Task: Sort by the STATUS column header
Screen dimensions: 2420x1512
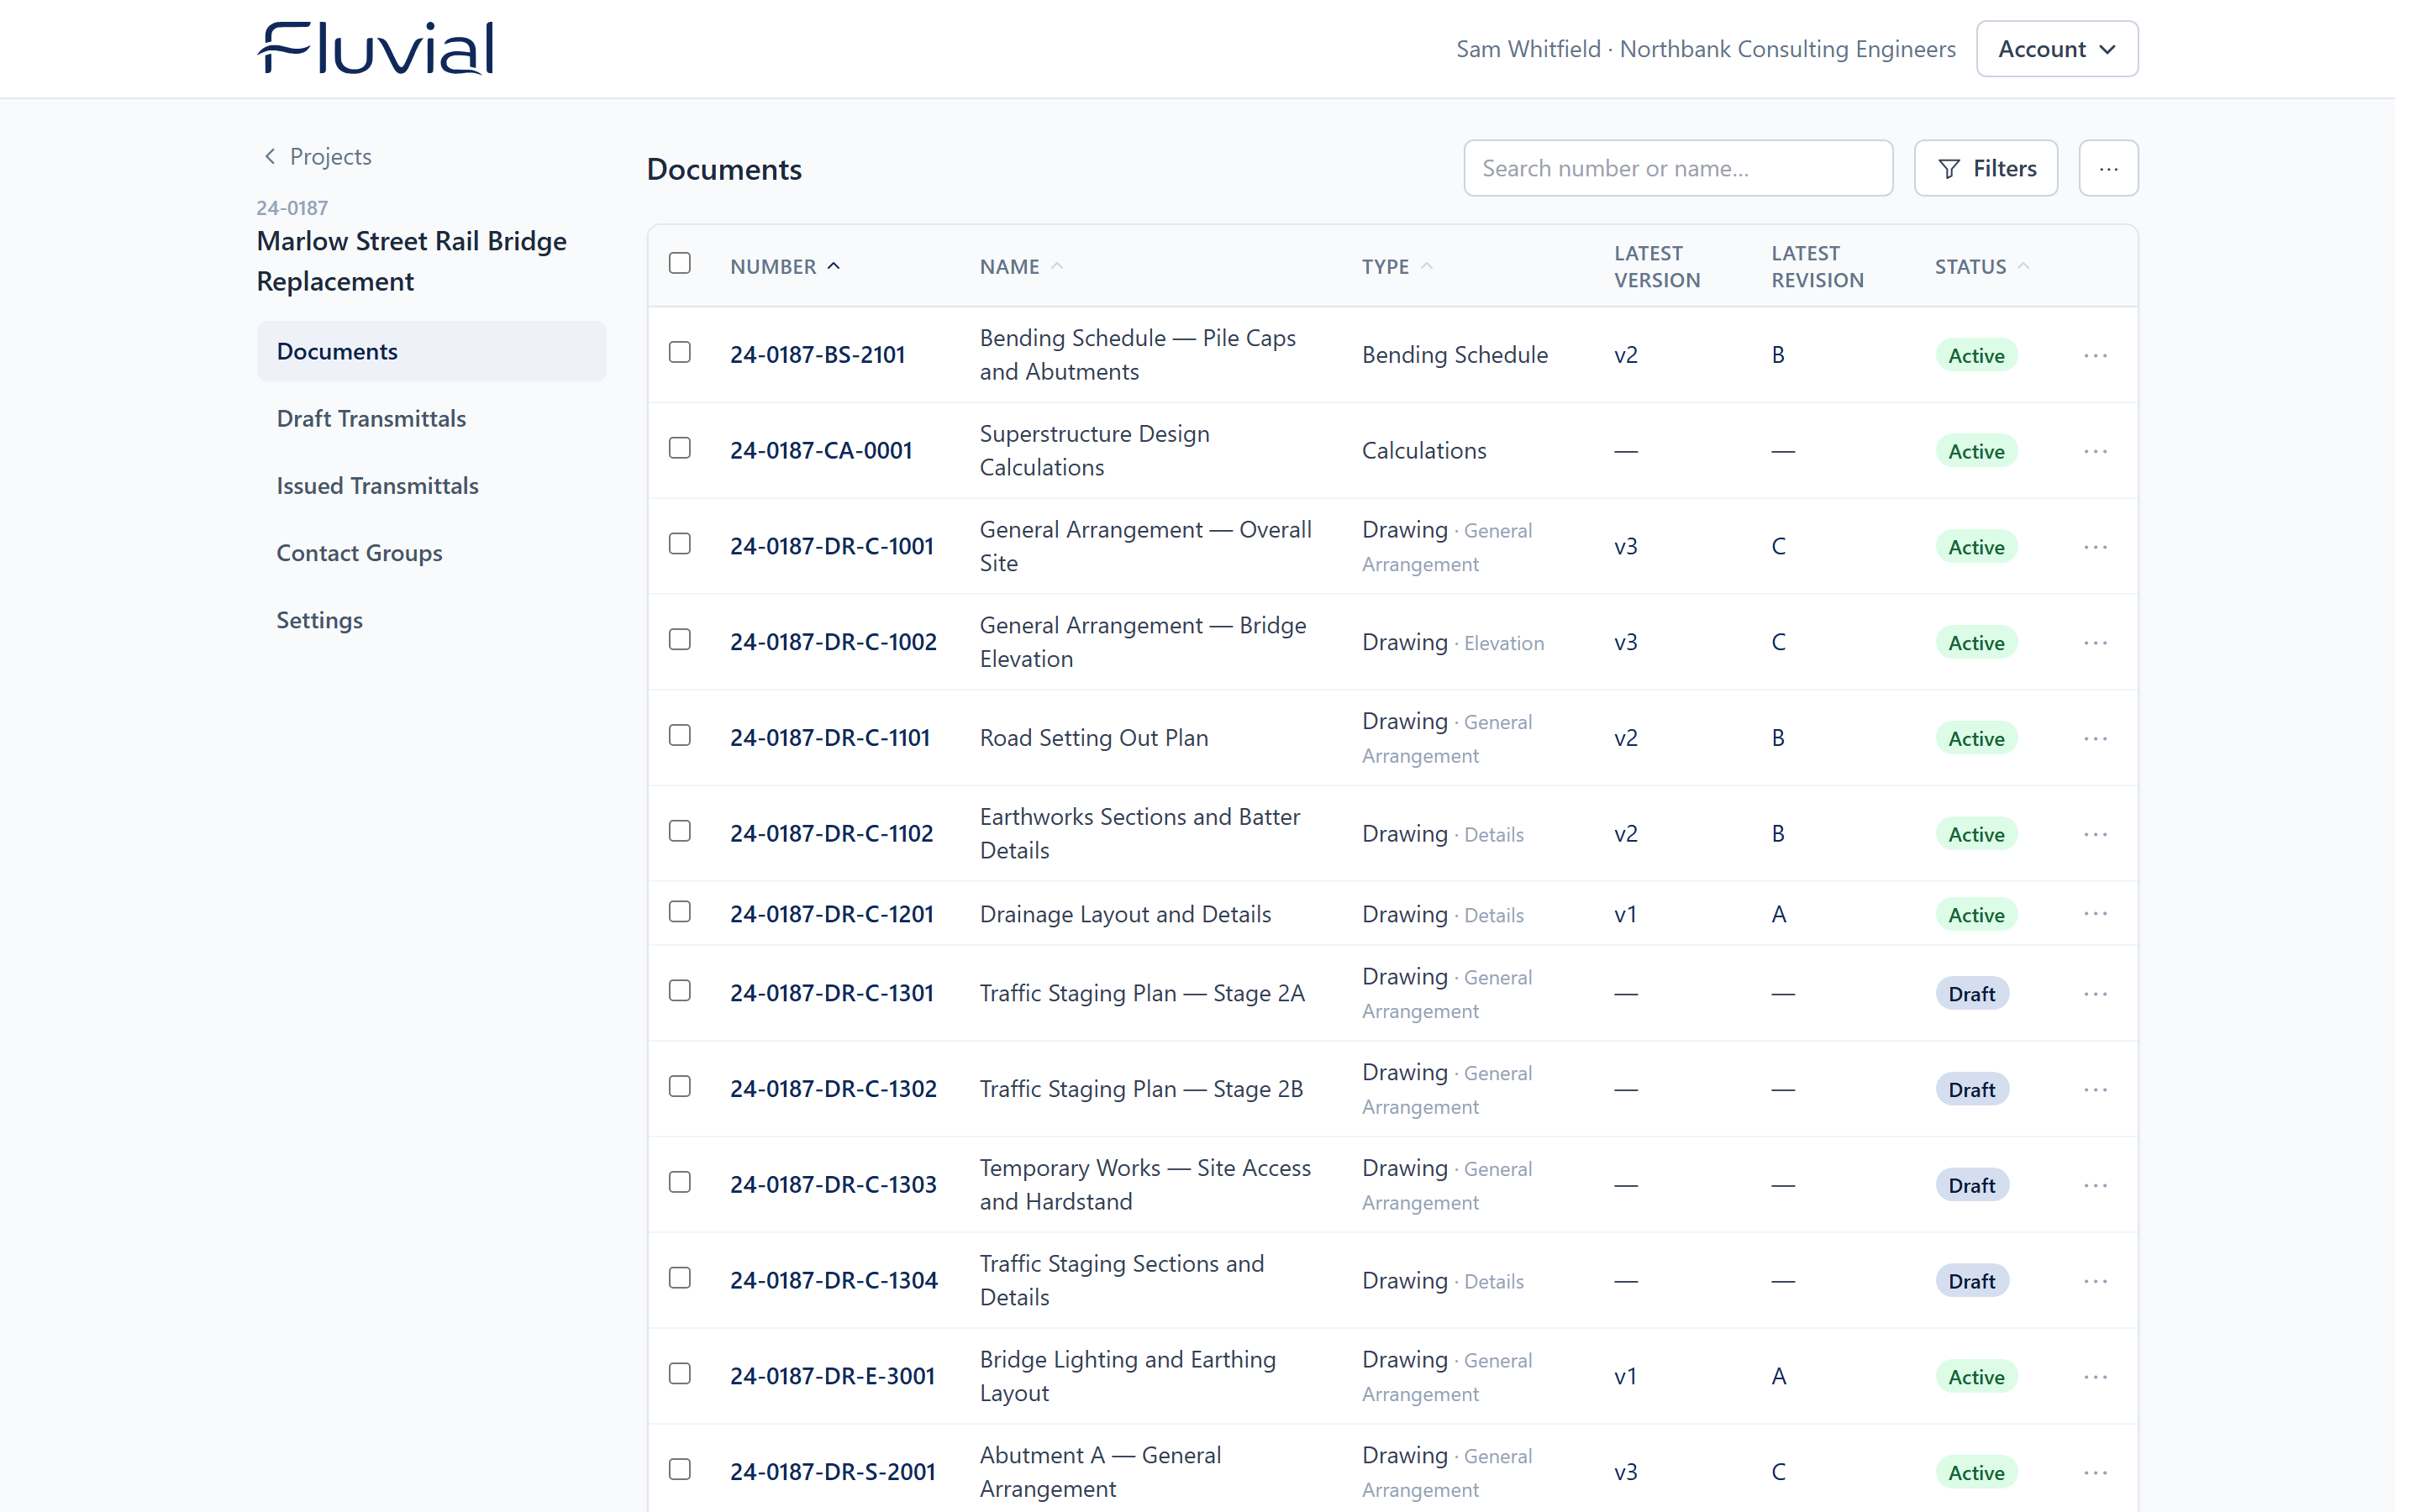Action: [1981, 267]
